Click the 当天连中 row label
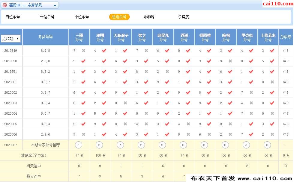Viewport: 294px width, 182px height. point(34,166)
